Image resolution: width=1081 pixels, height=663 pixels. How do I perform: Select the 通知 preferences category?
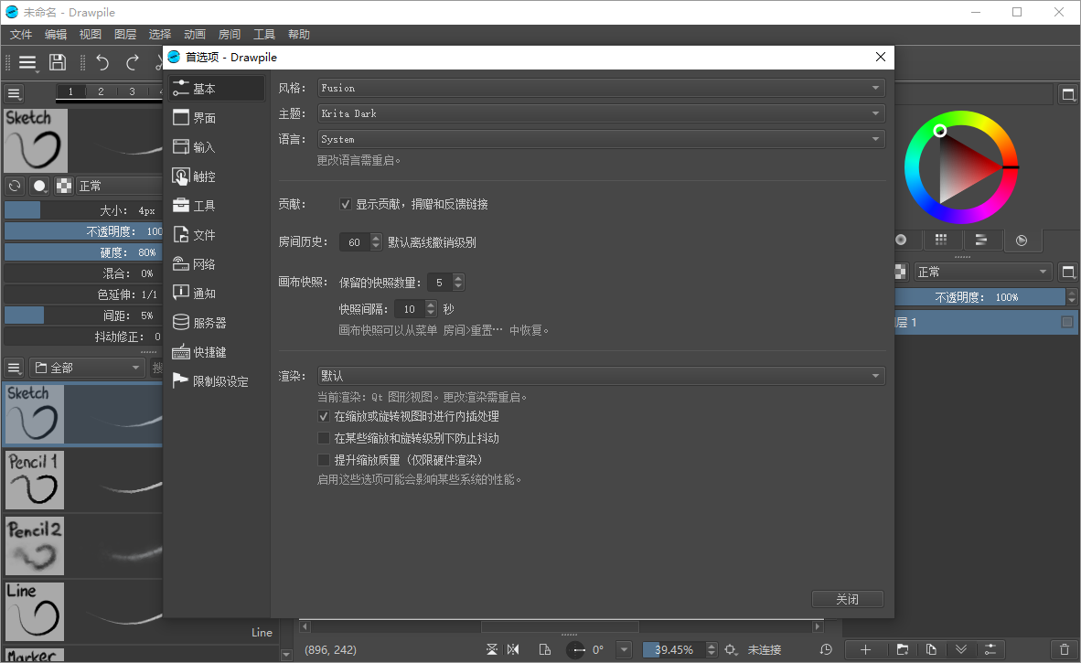click(217, 294)
